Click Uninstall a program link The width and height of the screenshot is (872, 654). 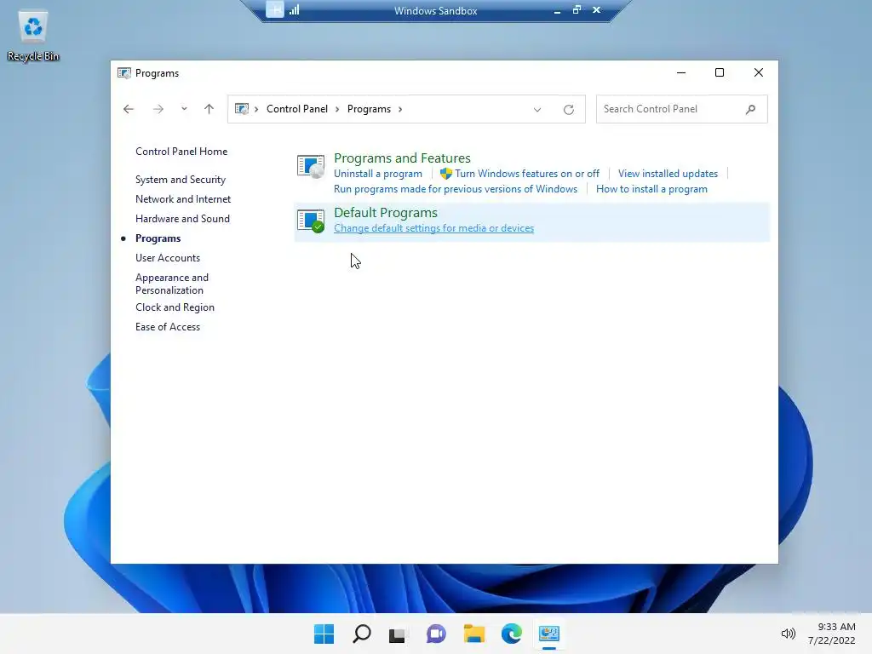pyautogui.click(x=377, y=174)
